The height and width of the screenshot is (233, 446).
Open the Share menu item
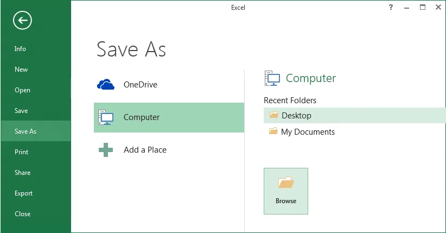click(x=36, y=173)
